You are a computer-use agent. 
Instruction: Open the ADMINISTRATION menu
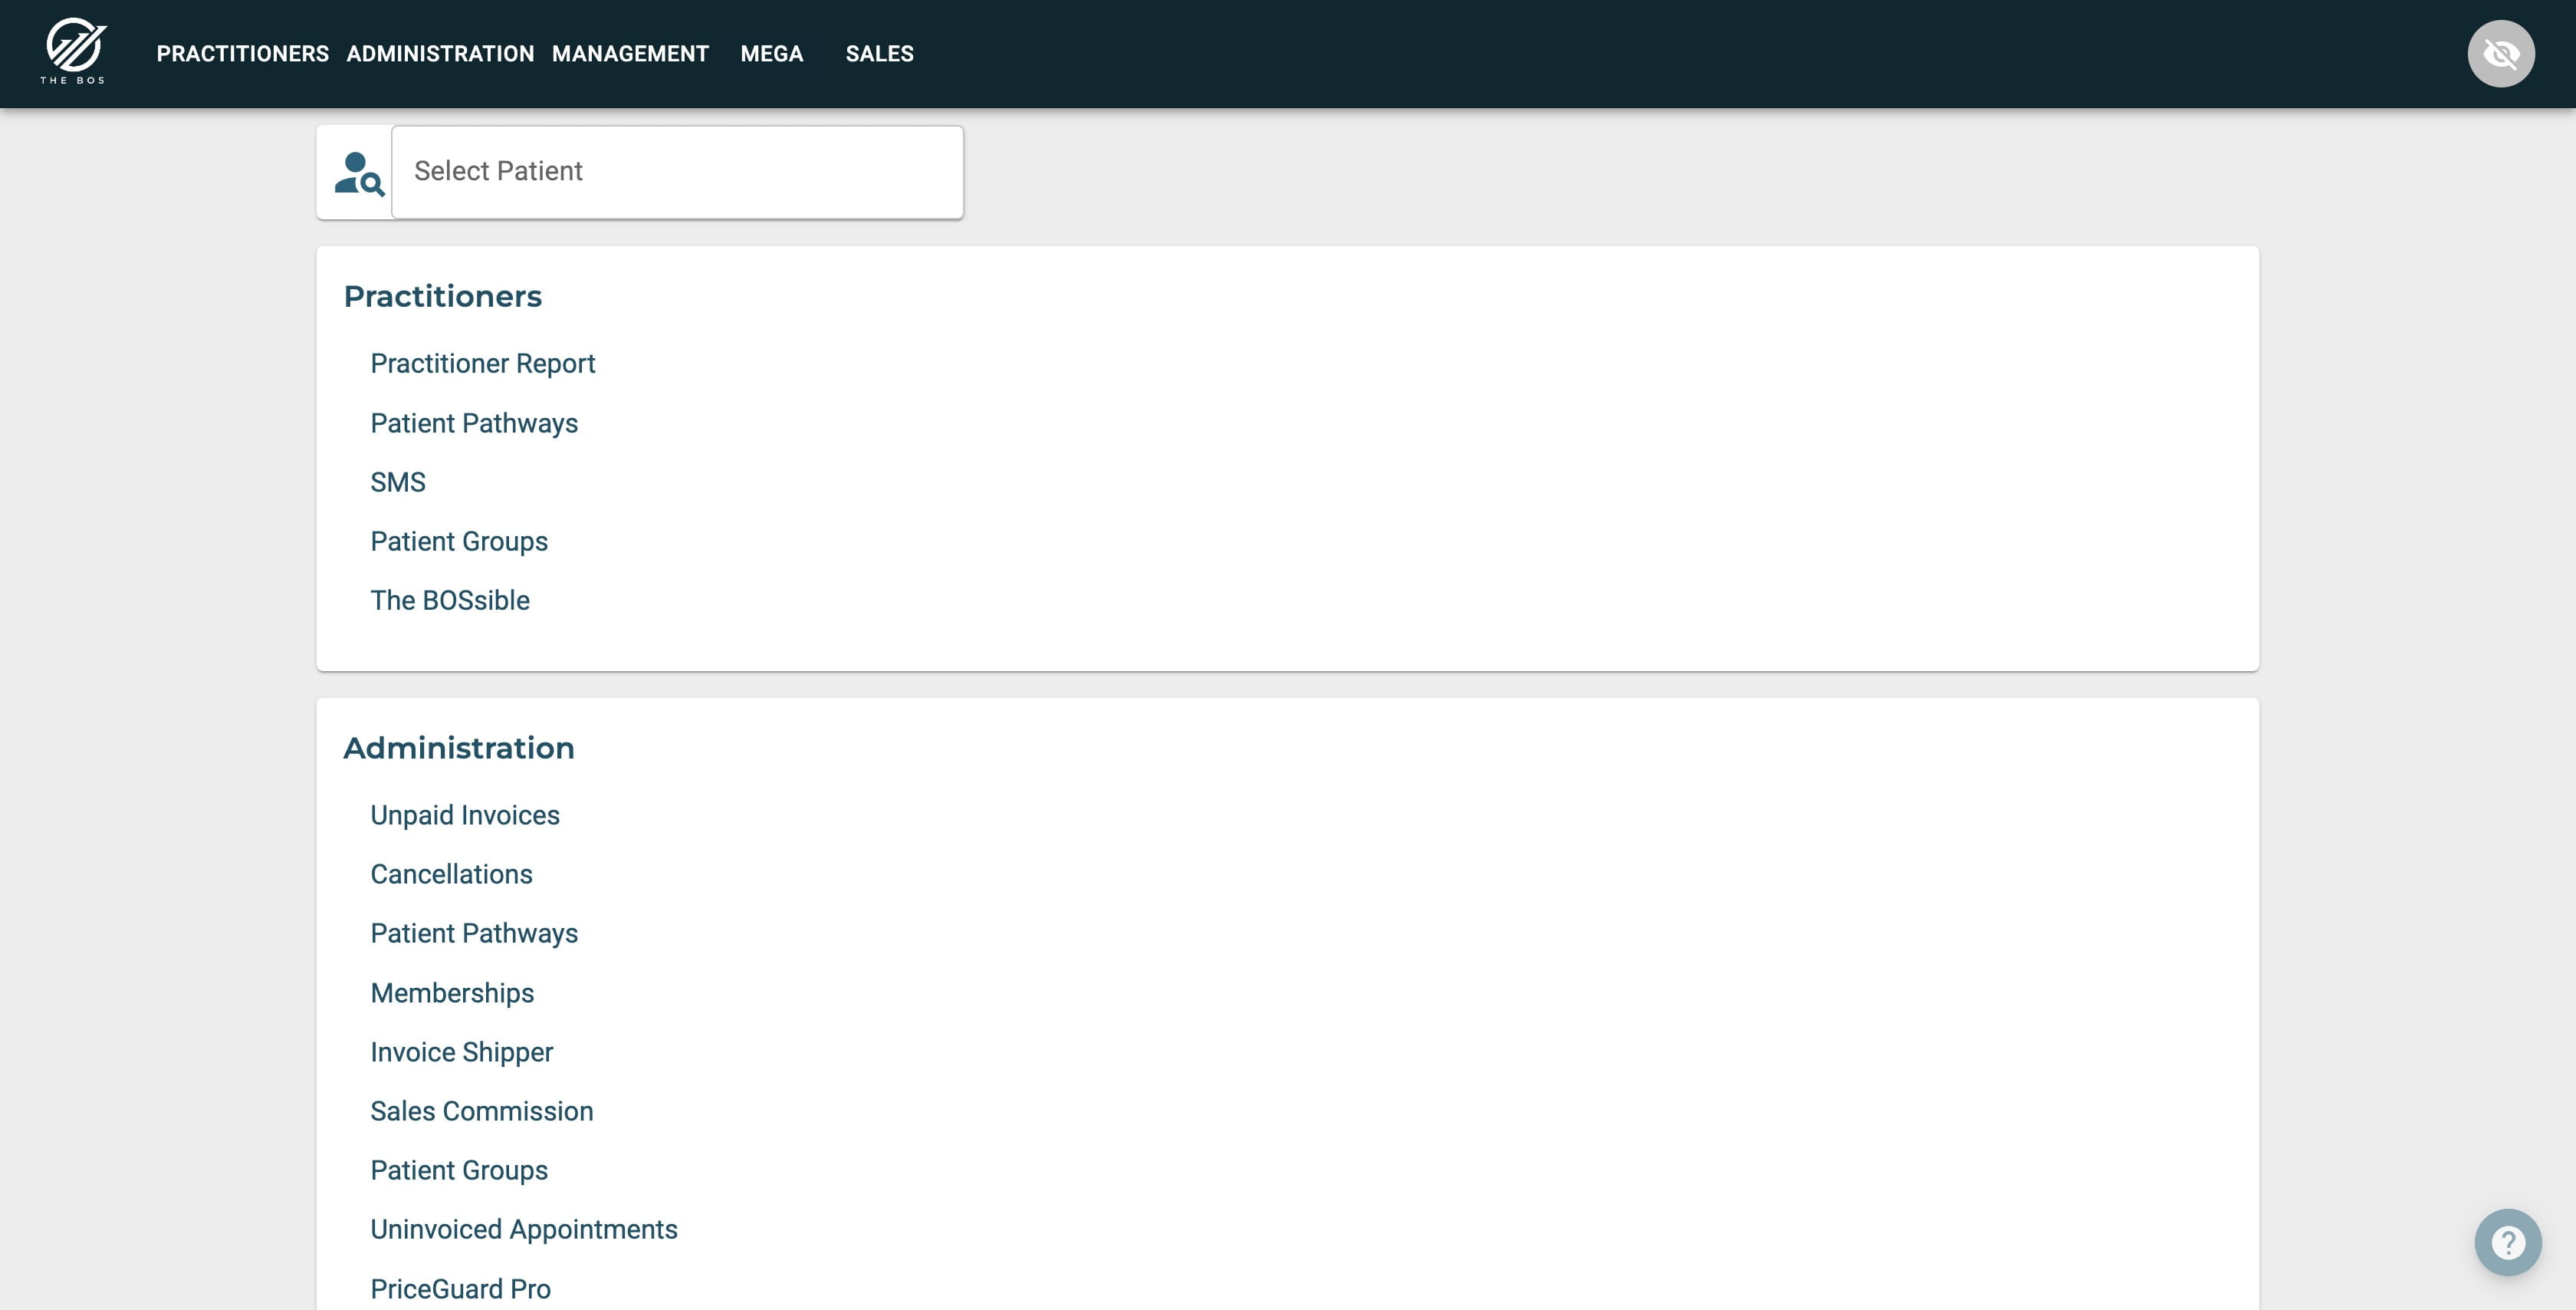[x=440, y=54]
